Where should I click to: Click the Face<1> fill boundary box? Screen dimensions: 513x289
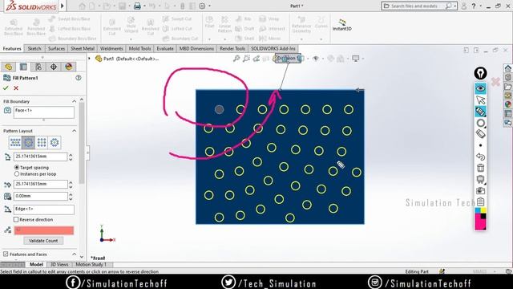click(x=44, y=112)
